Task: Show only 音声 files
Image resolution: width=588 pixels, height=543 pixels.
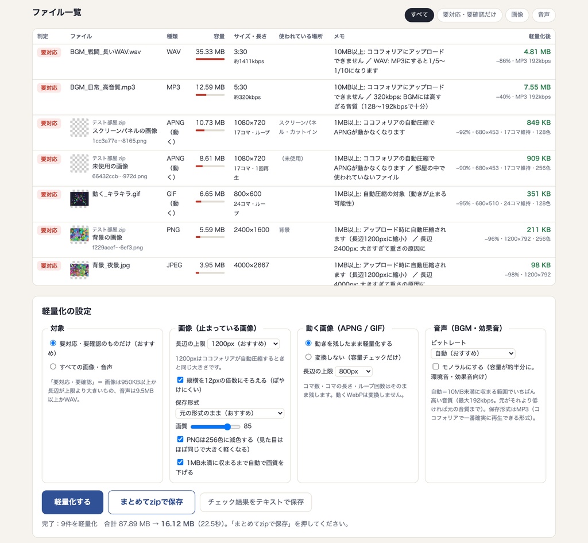Action: (543, 15)
